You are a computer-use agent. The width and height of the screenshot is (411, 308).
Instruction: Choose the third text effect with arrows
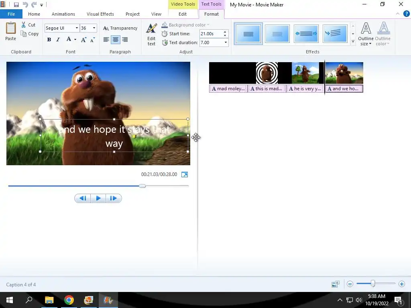click(x=306, y=34)
